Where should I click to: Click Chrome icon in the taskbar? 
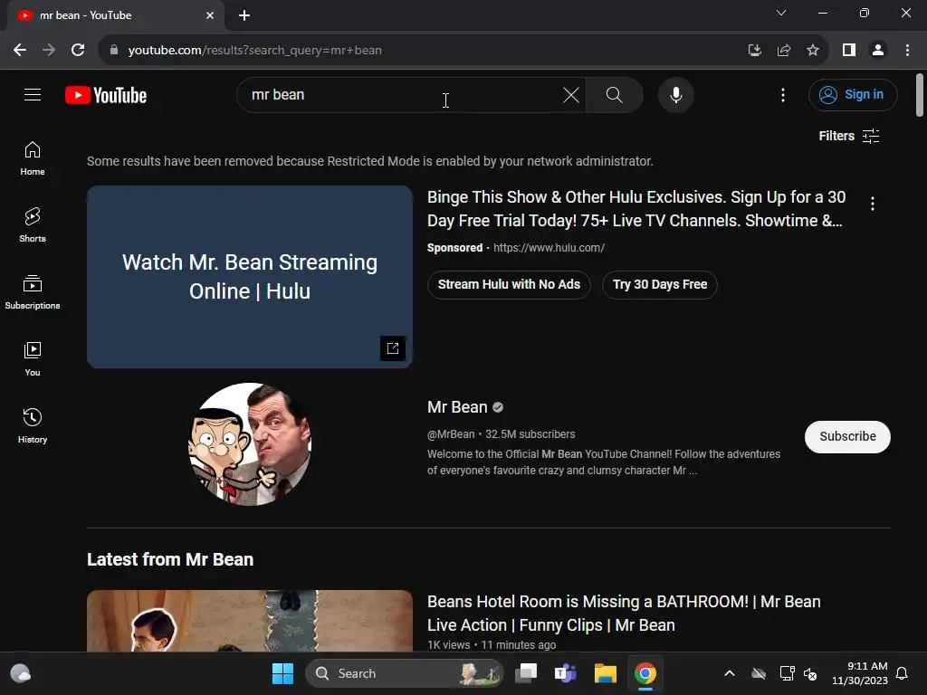tap(645, 673)
